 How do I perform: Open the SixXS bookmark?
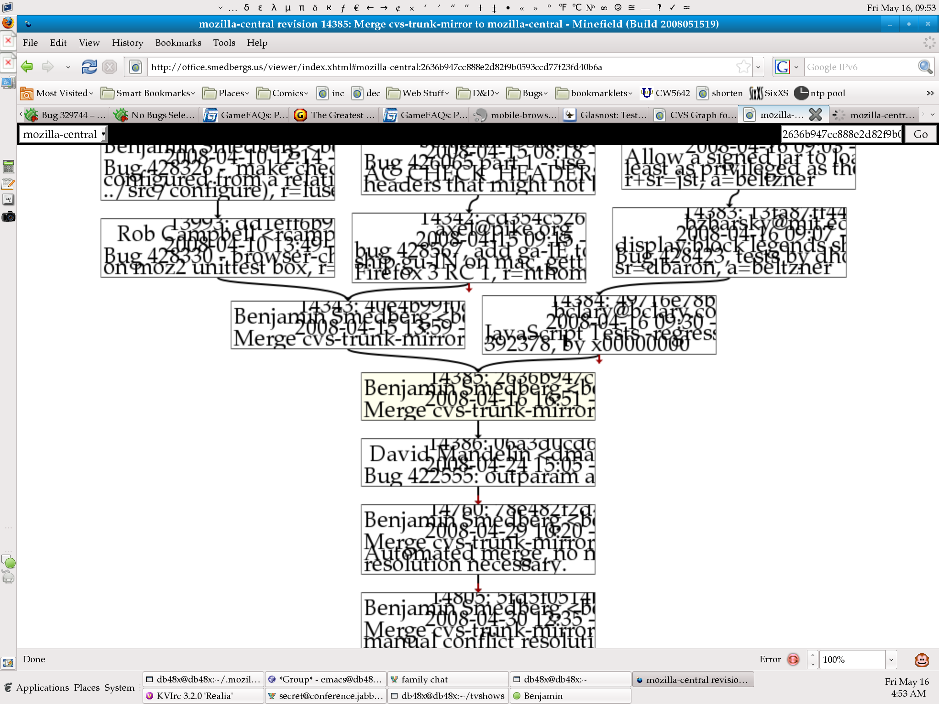[769, 93]
